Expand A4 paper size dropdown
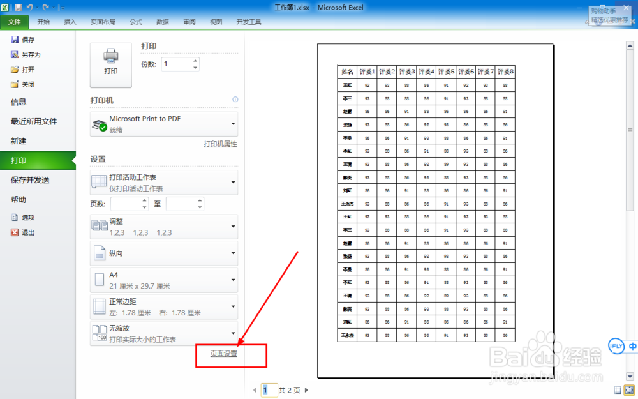Screen dimensions: 638x399 pos(164,280)
